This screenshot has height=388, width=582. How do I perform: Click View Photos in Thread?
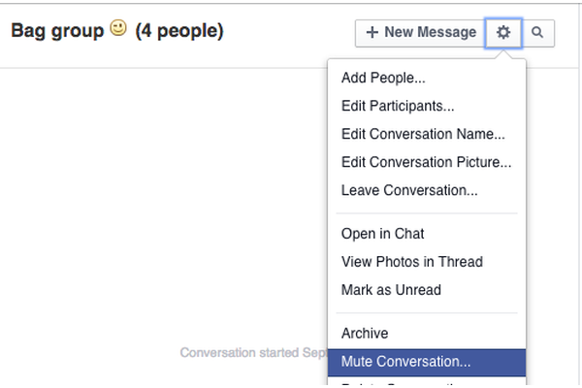pyautogui.click(x=411, y=262)
